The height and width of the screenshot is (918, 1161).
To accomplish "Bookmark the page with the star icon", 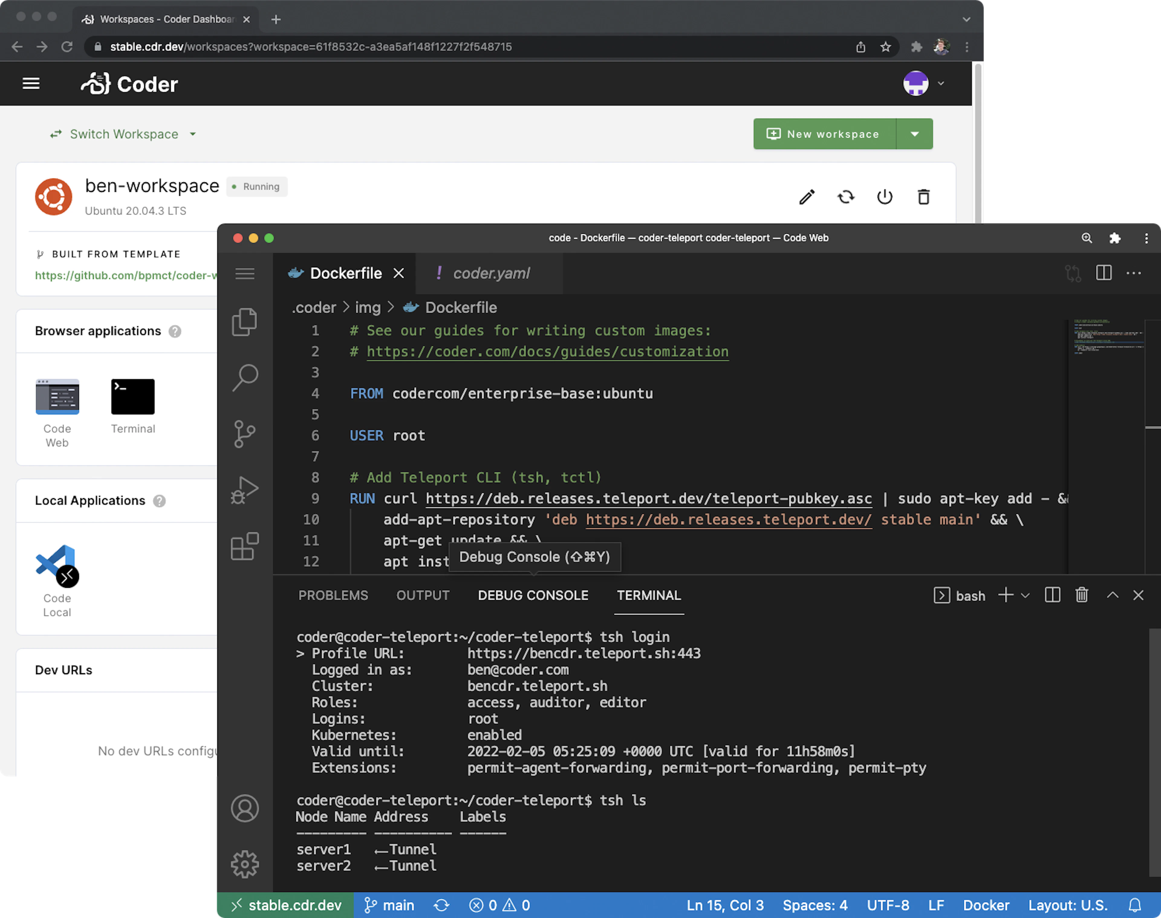I will (x=885, y=47).
